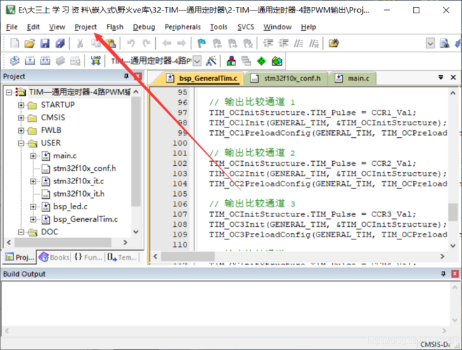Expand stm32f10x_it.c tree node
Image resolution: width=462 pixels, height=350 pixels.
[33, 181]
